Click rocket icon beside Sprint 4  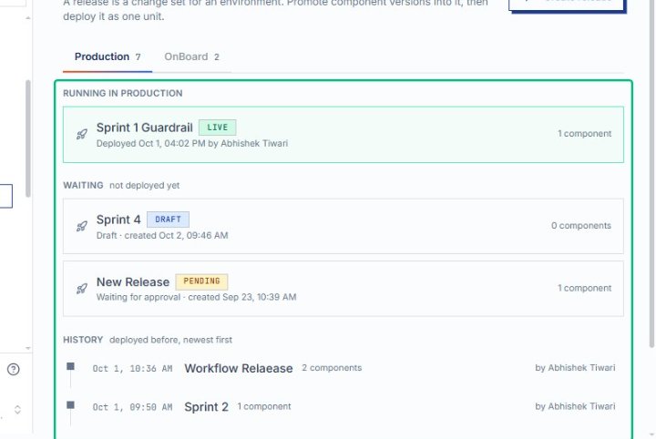pyautogui.click(x=82, y=226)
